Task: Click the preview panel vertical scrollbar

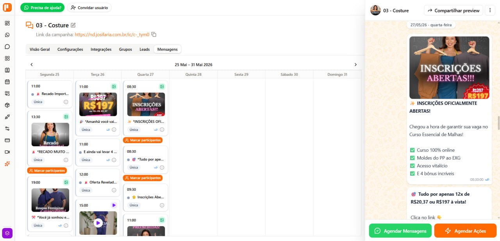Action: pos(498,123)
